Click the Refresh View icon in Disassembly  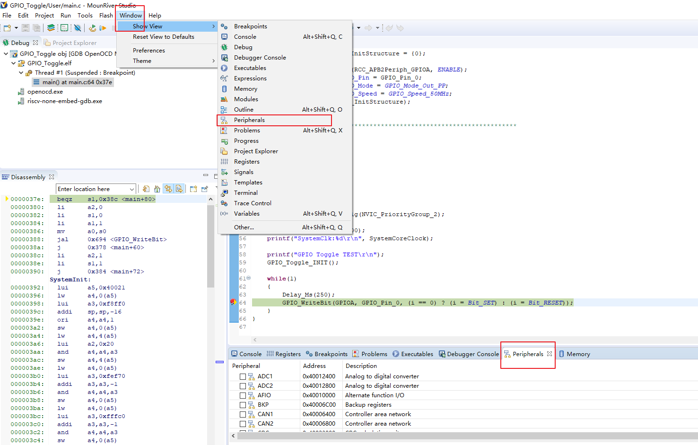146,189
